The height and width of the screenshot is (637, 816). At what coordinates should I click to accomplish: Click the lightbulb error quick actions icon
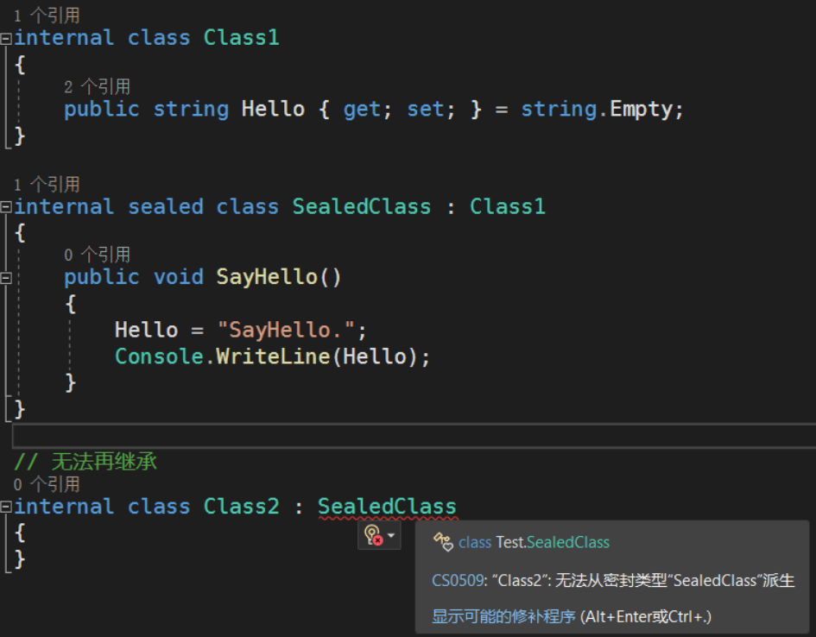[x=373, y=536]
